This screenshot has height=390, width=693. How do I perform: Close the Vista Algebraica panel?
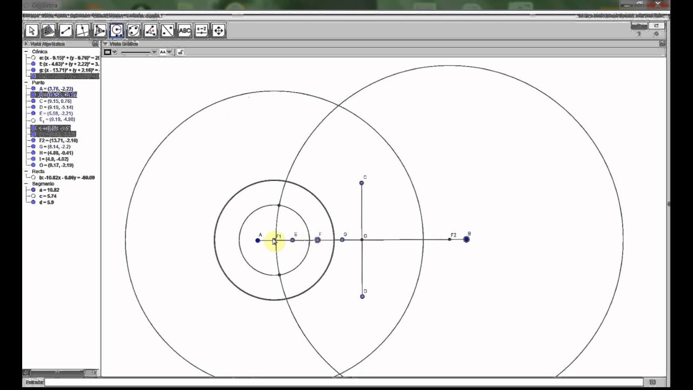click(x=95, y=44)
